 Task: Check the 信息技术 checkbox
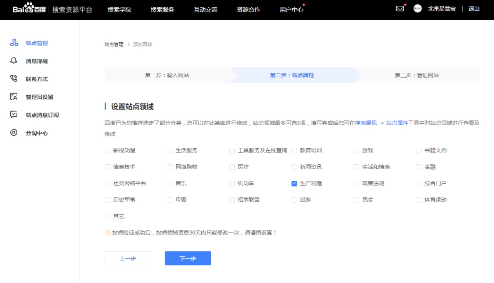pyautogui.click(x=108, y=167)
